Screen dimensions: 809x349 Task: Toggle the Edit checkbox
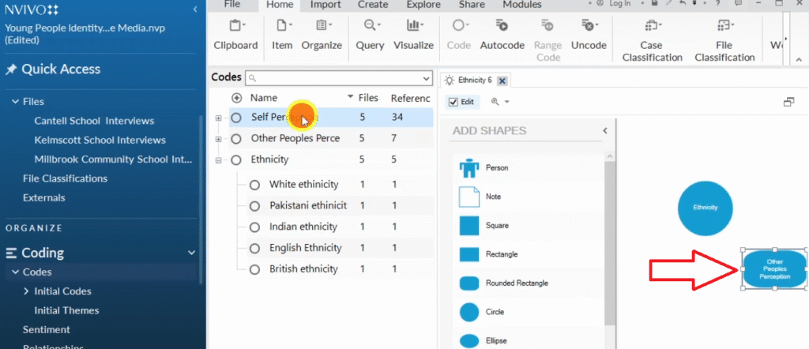[x=453, y=102]
